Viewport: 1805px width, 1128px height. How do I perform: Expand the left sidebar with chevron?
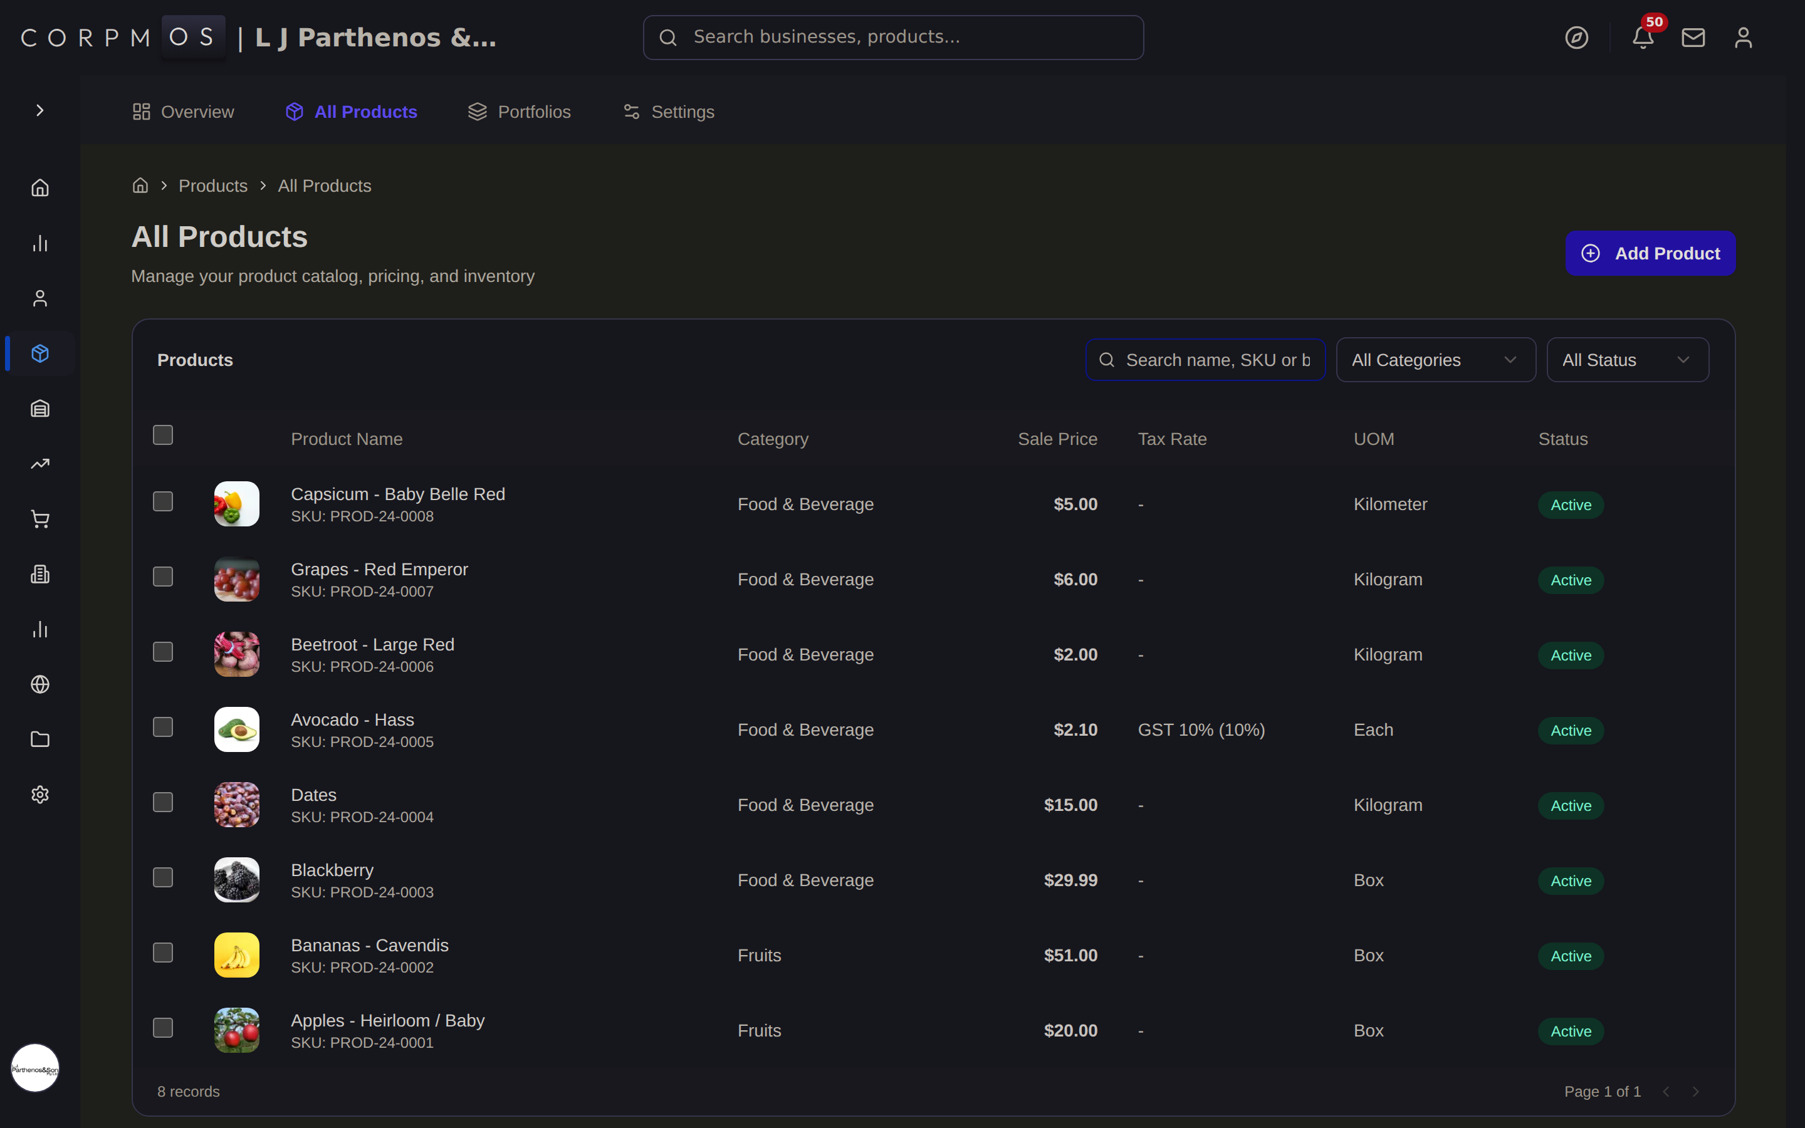point(40,110)
